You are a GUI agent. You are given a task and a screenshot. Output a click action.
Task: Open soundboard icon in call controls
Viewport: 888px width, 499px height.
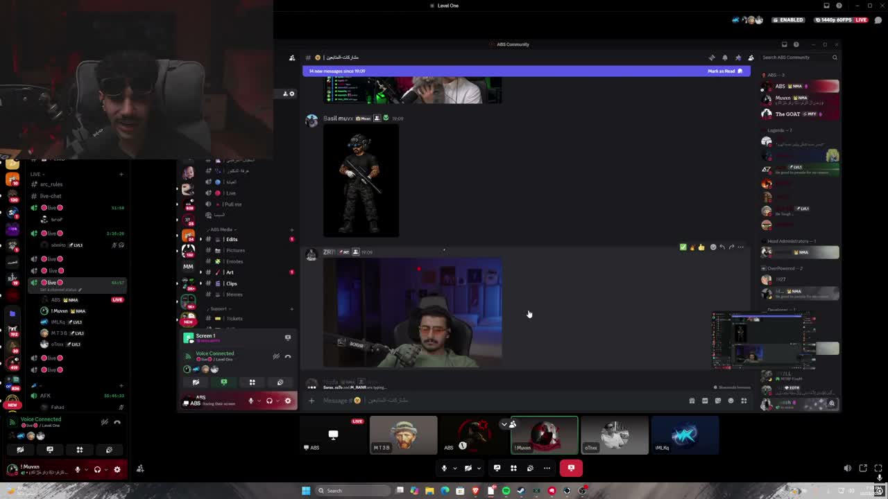[530, 468]
